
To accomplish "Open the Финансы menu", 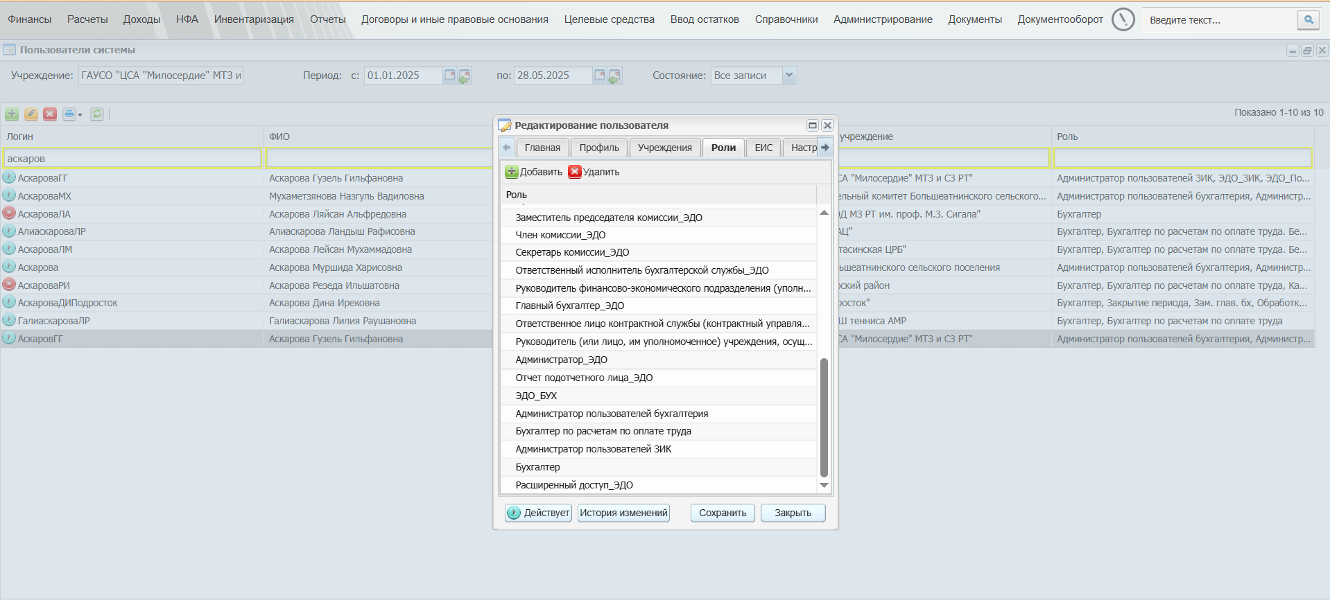I will click(30, 19).
